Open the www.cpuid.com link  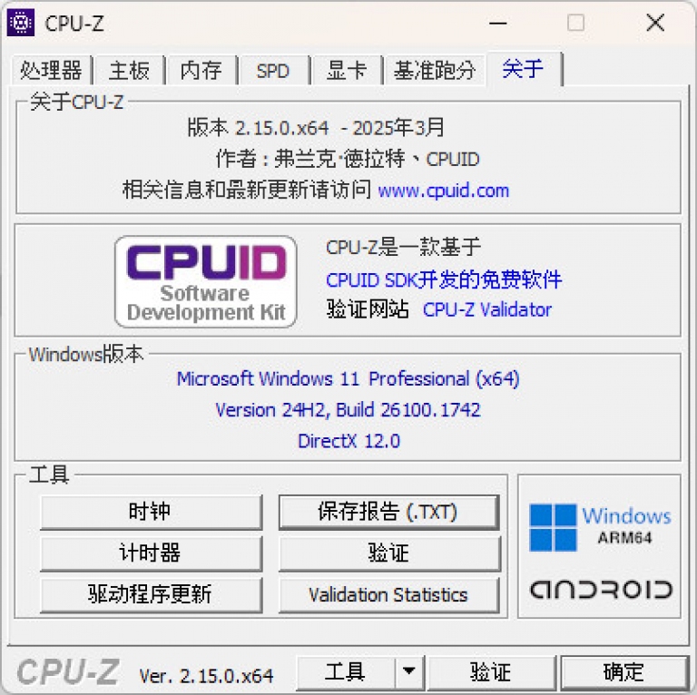(443, 191)
